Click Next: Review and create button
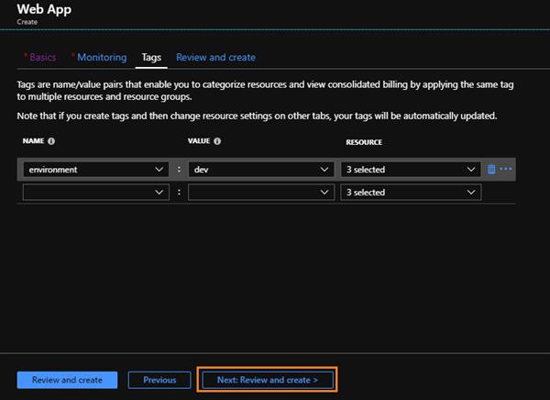550x400 pixels. click(268, 380)
